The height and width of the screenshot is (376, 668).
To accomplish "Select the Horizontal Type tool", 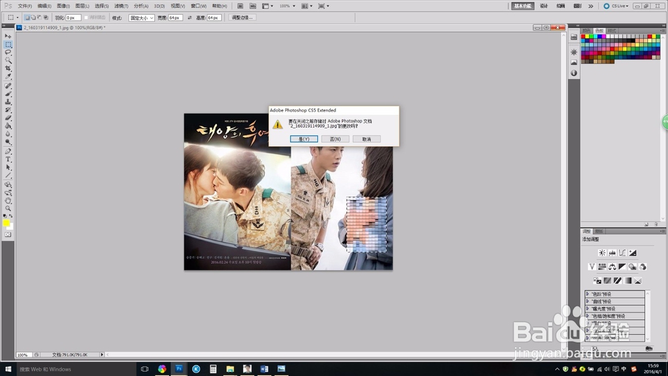I will [x=8, y=159].
